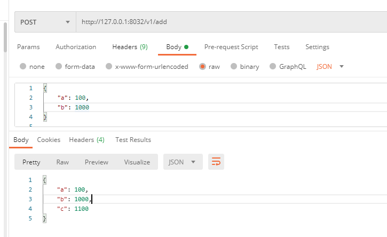Select the response Body tab

pos(21,140)
